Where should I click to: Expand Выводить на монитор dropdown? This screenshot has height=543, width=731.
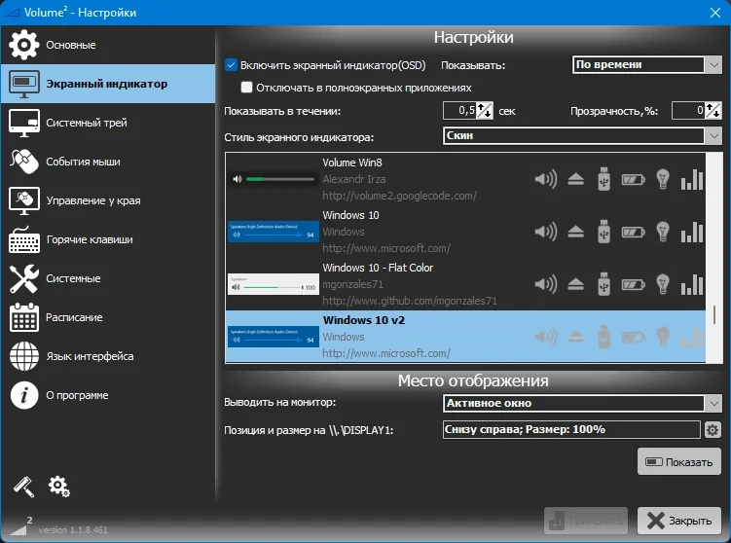click(x=582, y=403)
